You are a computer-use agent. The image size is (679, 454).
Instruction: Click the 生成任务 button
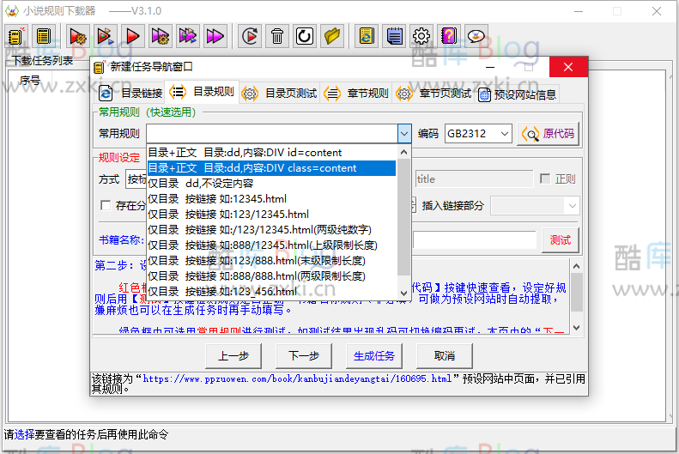[374, 356]
